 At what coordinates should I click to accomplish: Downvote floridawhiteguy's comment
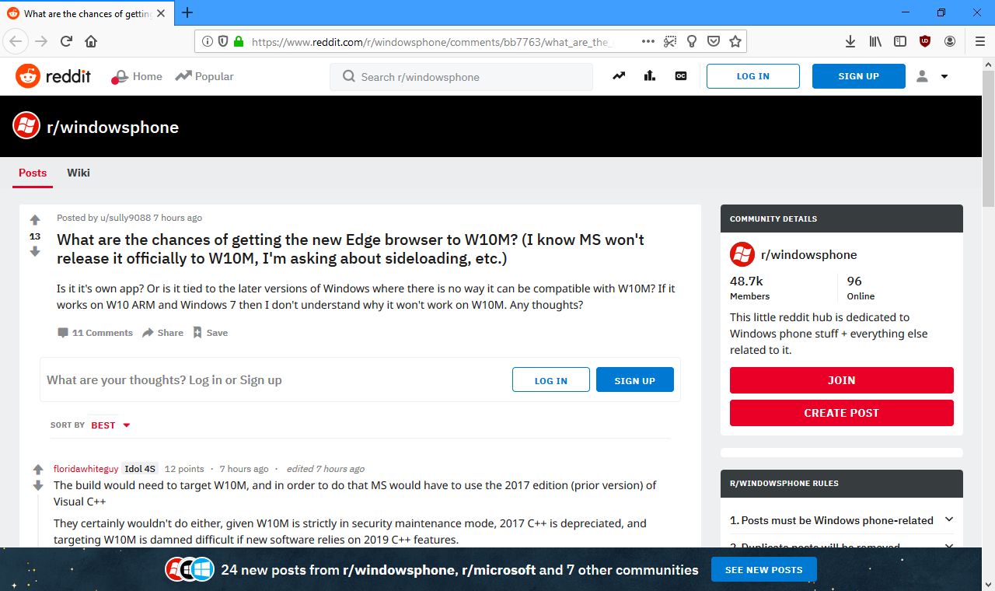coord(38,486)
